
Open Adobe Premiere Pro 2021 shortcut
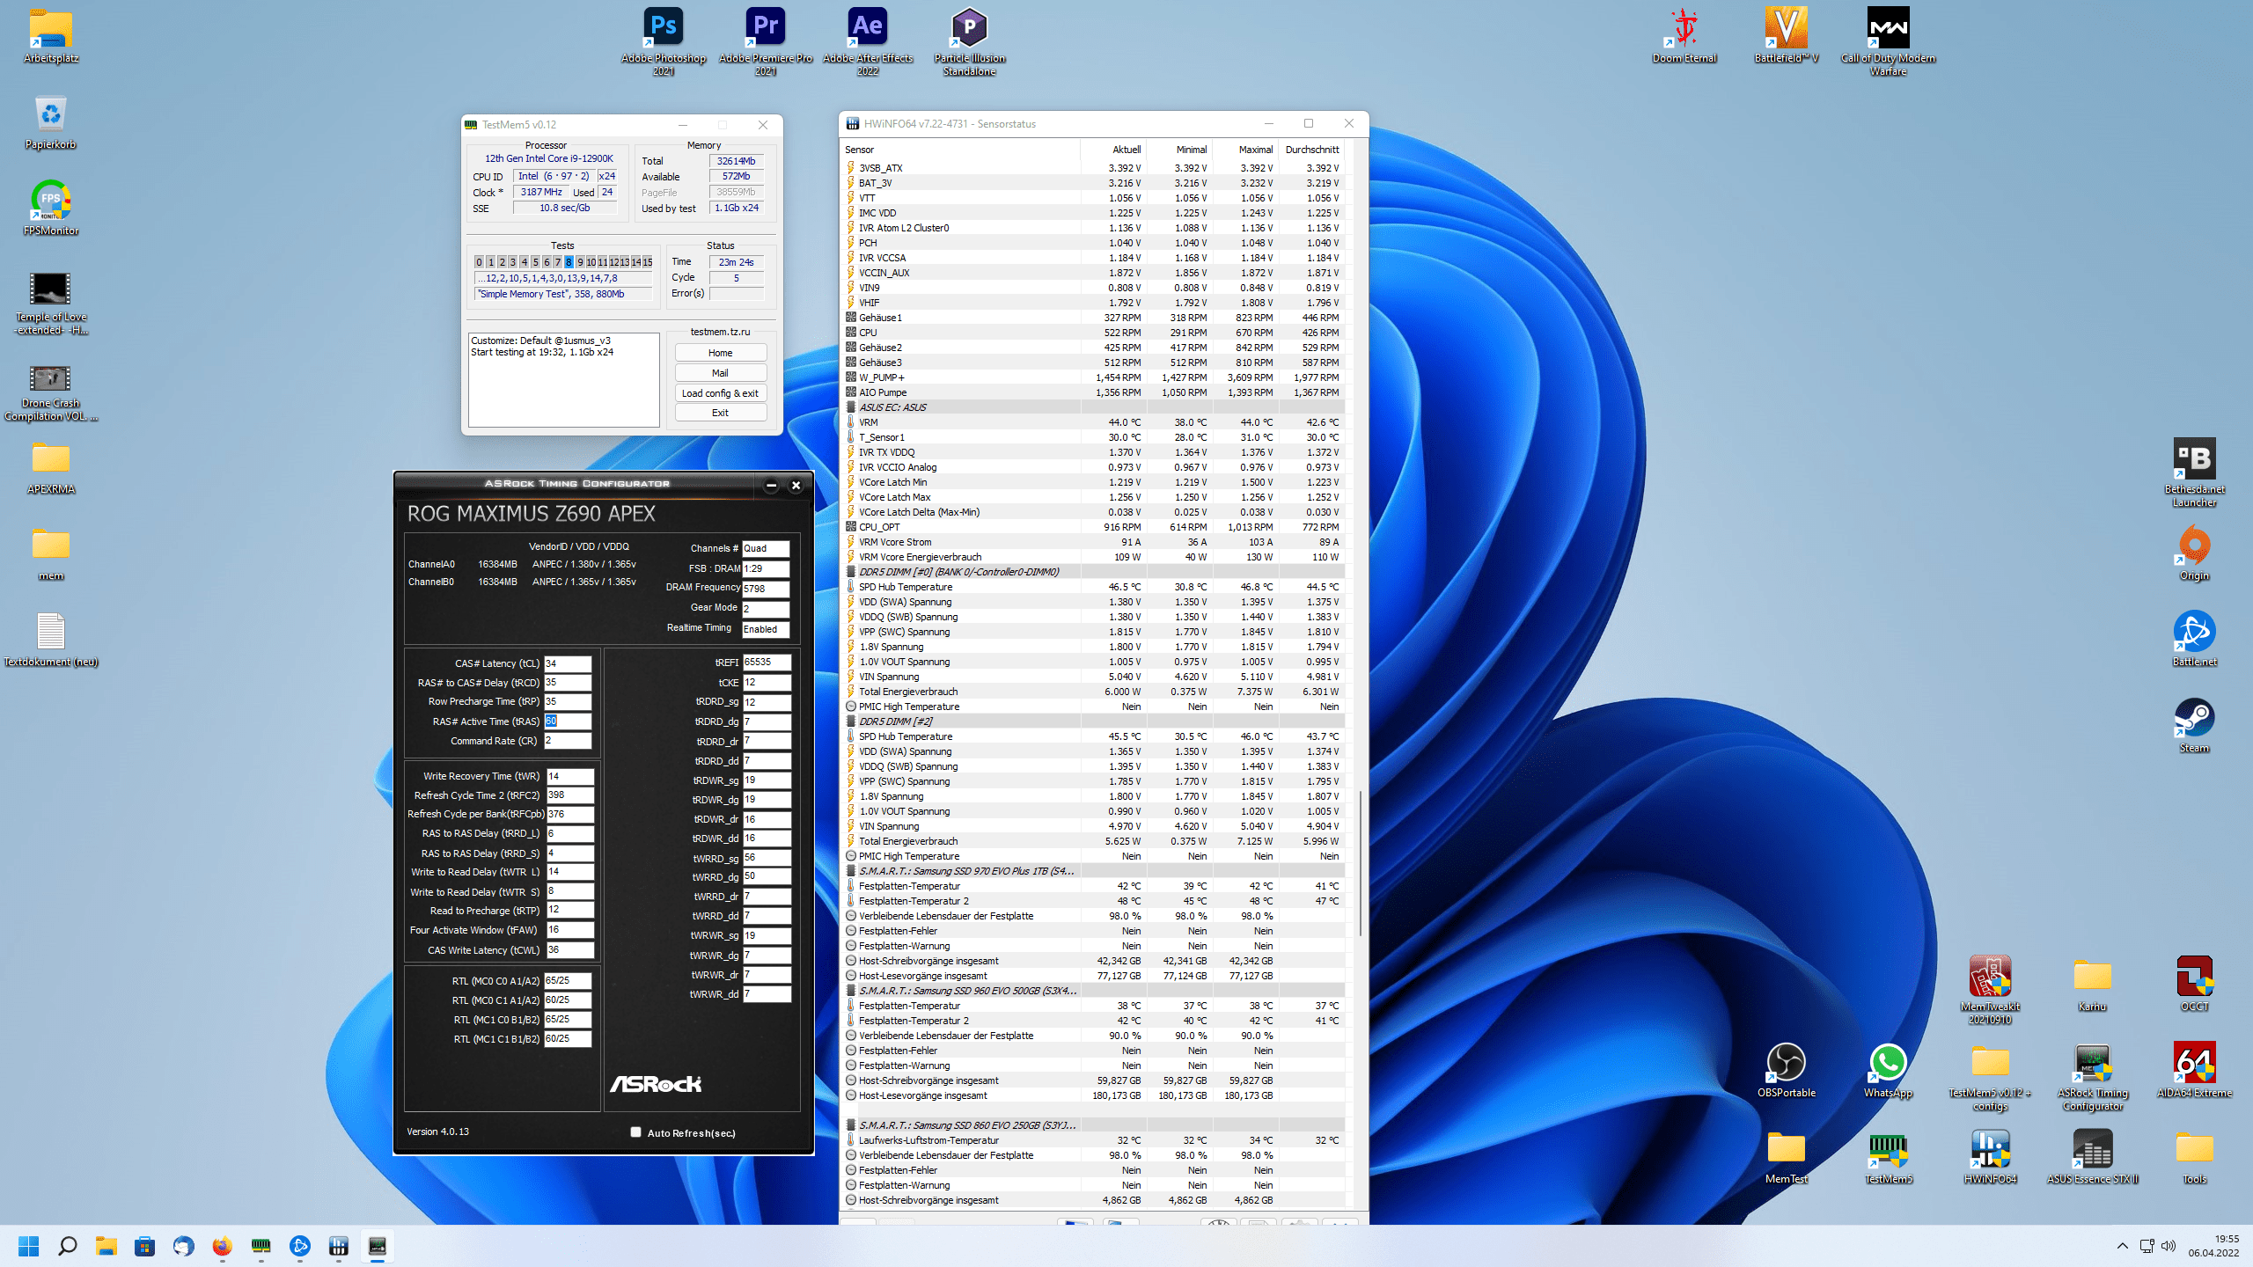766,40
